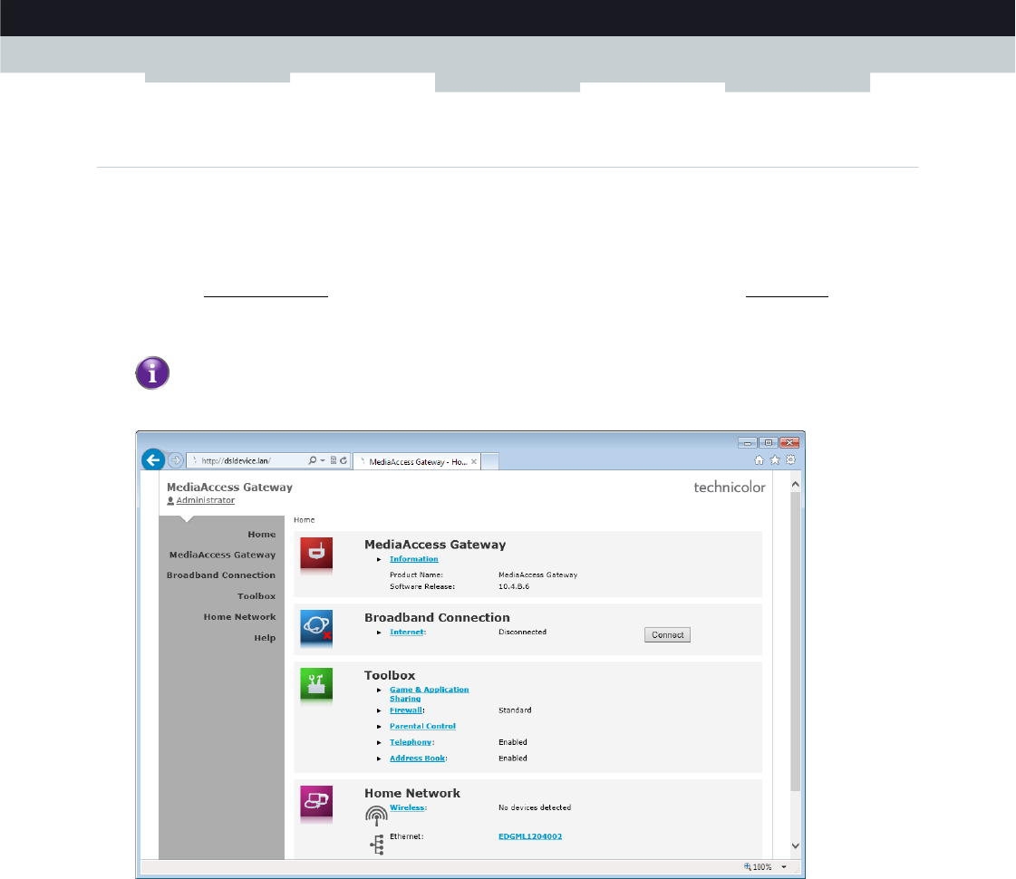
Task: Click the Home breadcrumb text
Action: click(x=304, y=520)
